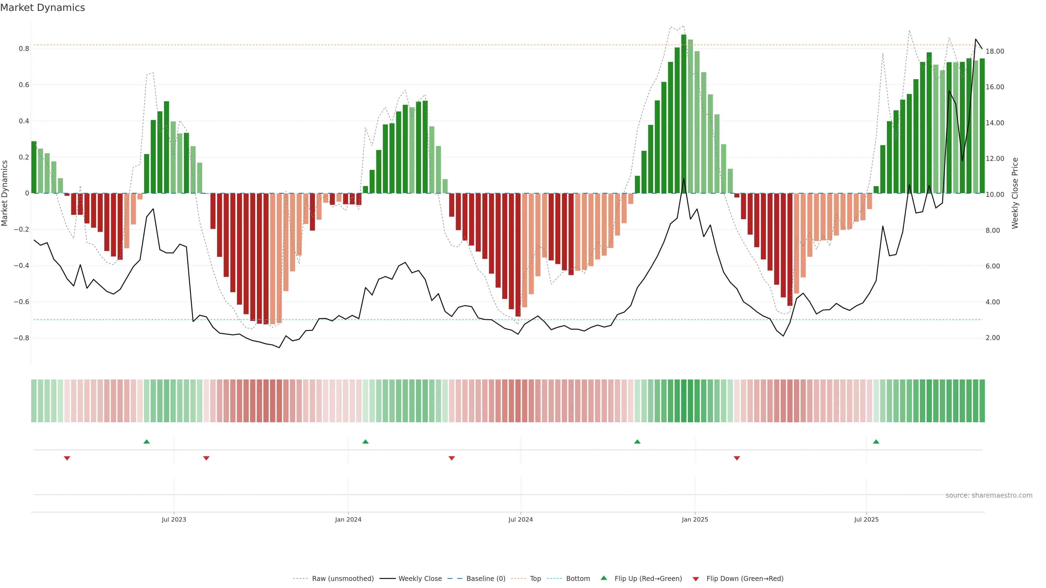
Task: Toggle the Flip Up (Red→Green) legend entry
Action: click(x=648, y=578)
